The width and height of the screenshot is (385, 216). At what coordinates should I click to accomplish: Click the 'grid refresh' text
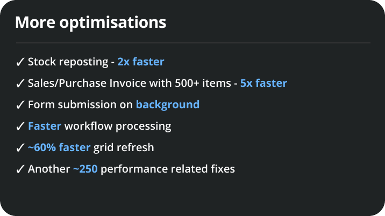tap(124, 148)
